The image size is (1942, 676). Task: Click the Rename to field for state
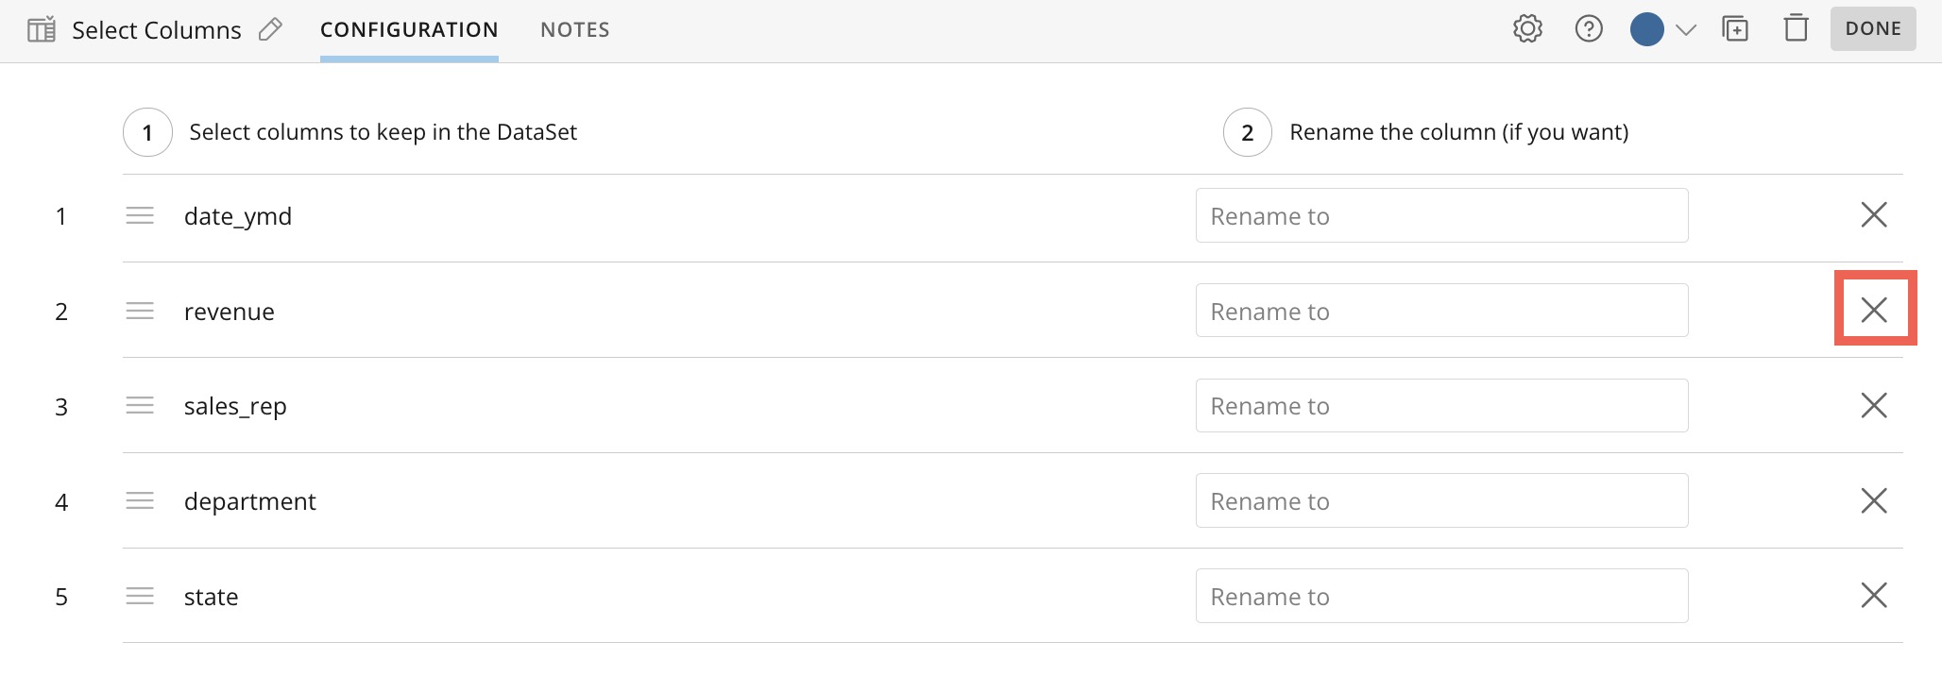pos(1441,596)
